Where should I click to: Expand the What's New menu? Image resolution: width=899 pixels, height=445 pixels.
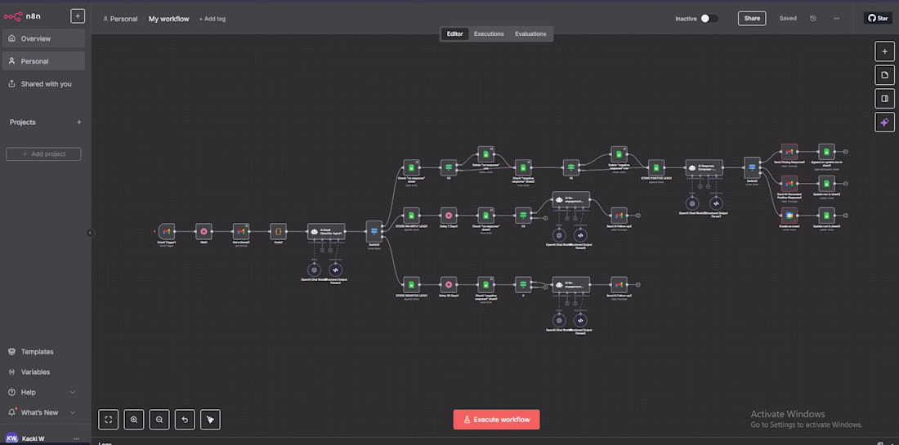tap(43, 412)
